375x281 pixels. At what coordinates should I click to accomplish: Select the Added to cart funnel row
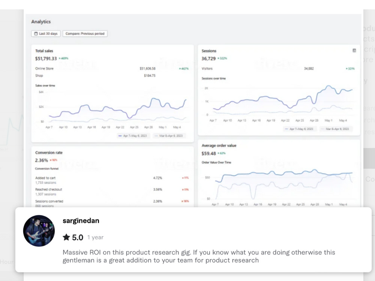point(112,180)
